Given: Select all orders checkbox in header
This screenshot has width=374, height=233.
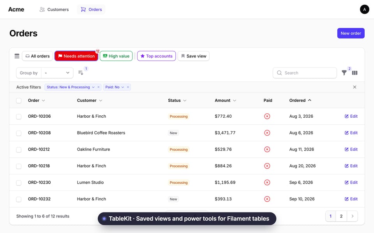Looking at the screenshot, I should pyautogui.click(x=19, y=101).
